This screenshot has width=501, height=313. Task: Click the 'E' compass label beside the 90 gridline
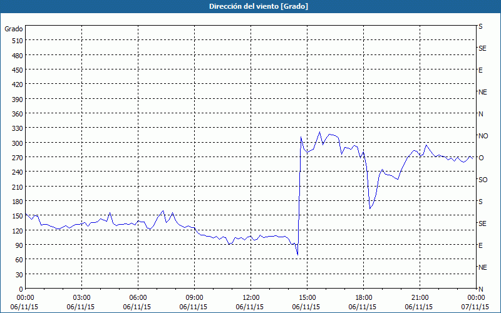(x=480, y=245)
